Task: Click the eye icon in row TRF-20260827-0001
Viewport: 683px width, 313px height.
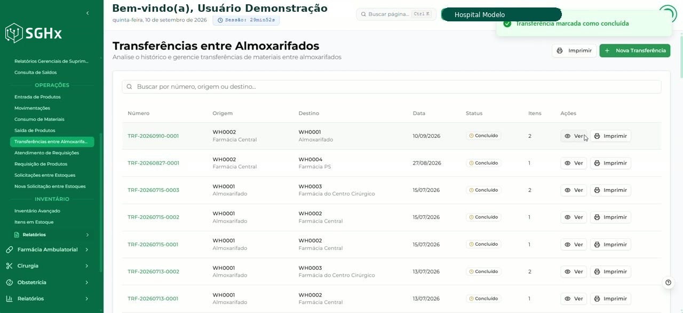Action: click(568, 163)
